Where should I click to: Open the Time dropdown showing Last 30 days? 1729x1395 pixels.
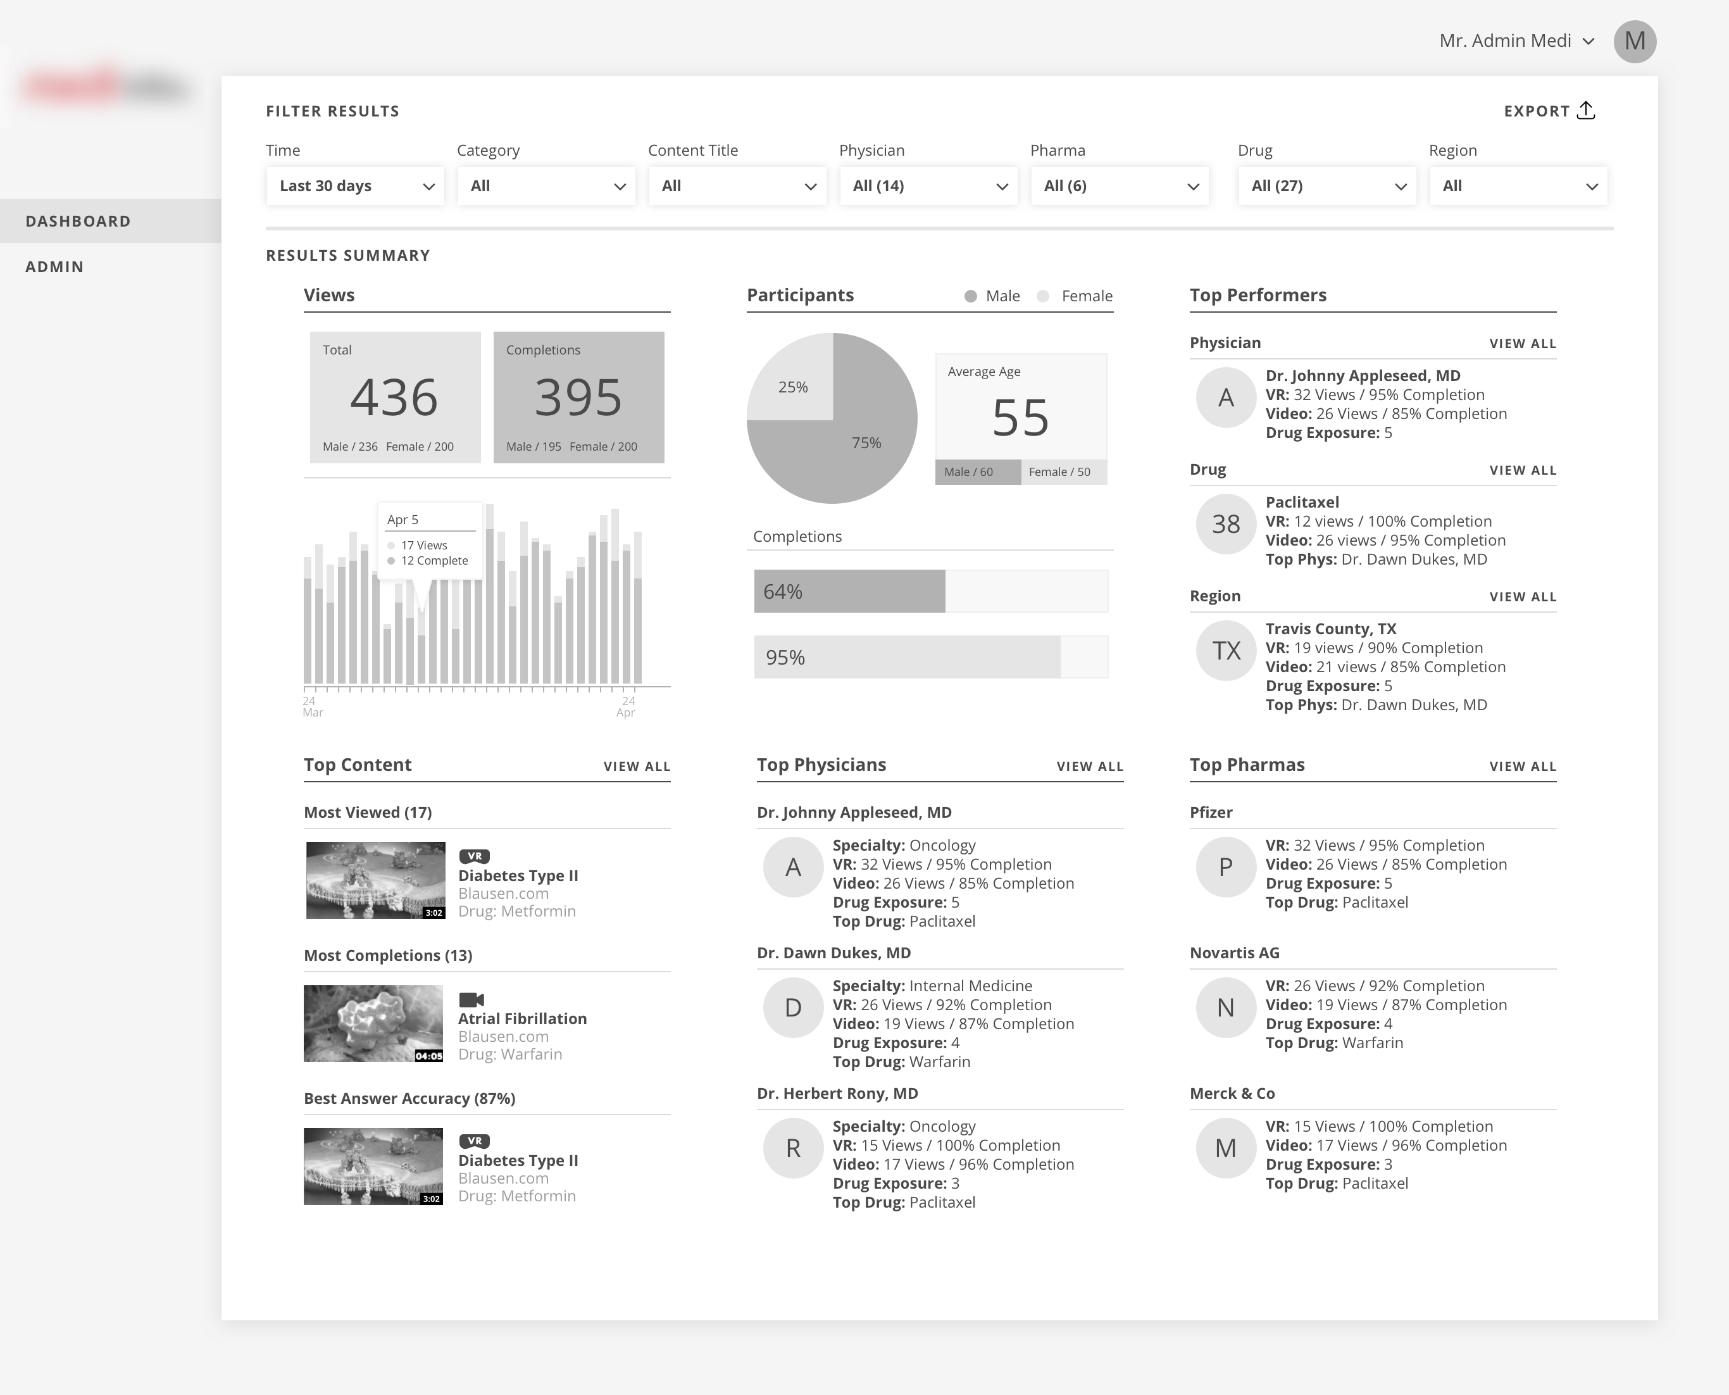click(355, 185)
